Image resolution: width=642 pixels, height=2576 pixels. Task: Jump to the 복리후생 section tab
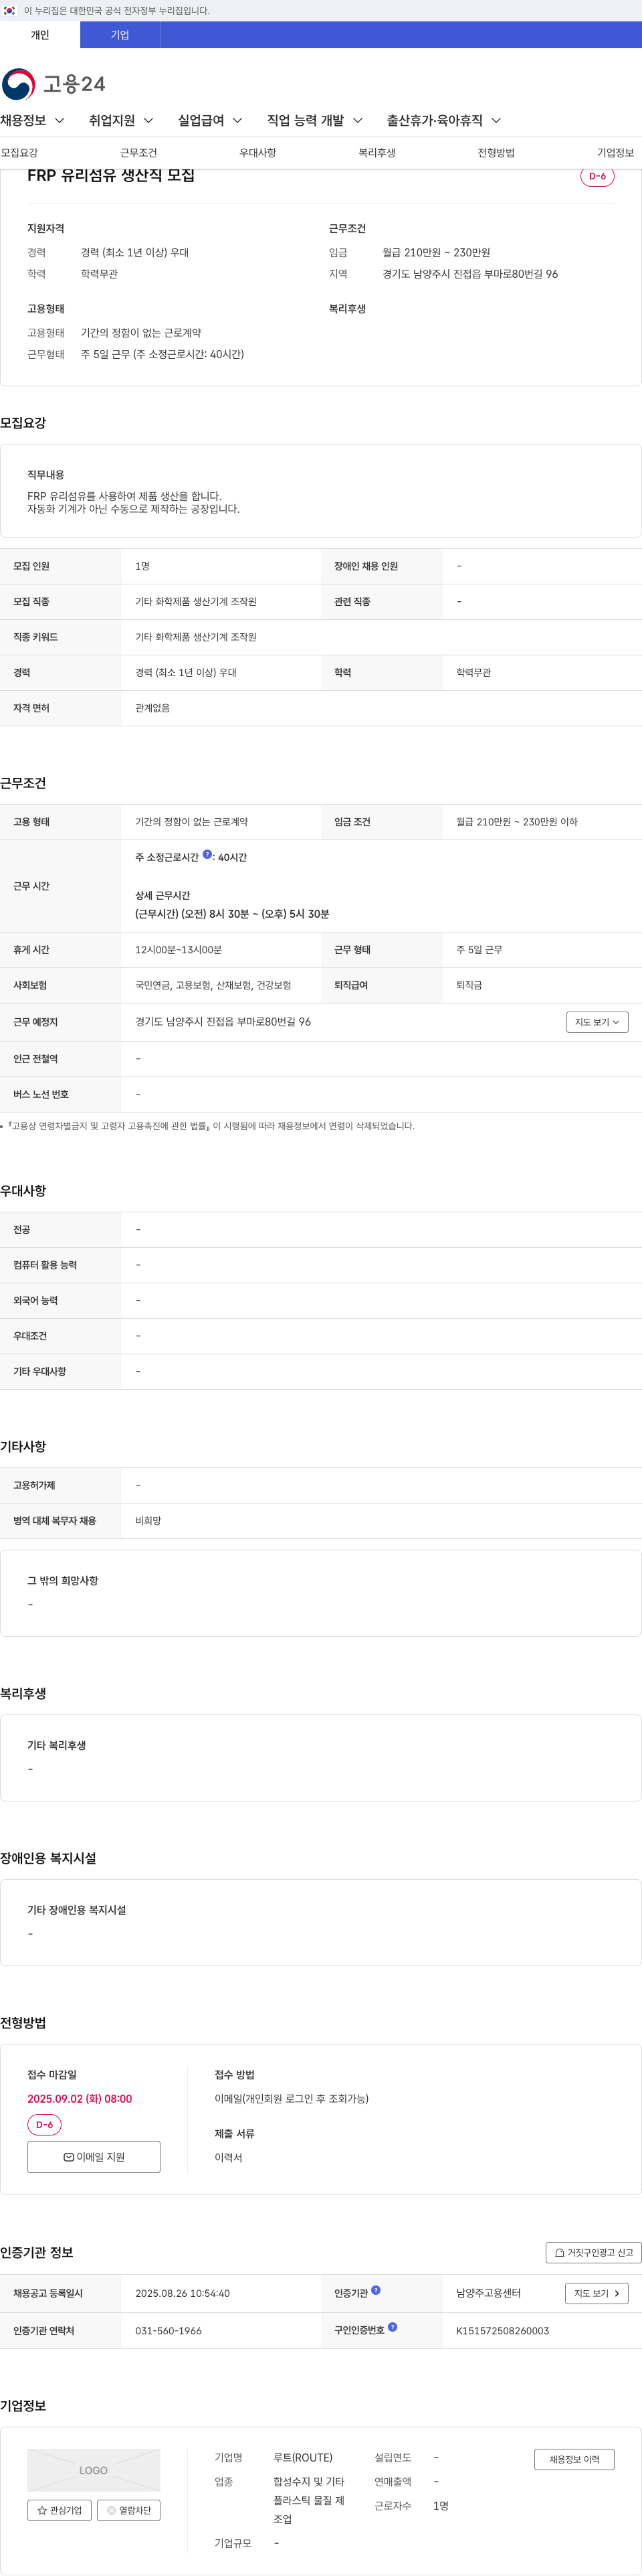[377, 153]
